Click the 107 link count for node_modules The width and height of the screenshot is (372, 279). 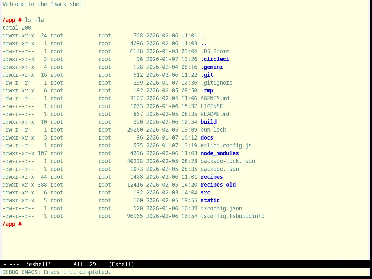tap(42, 153)
